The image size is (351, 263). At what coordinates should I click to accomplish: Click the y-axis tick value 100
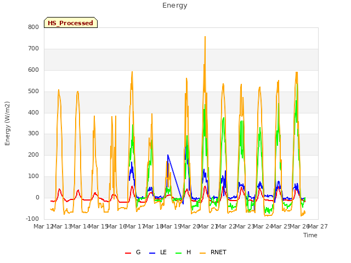pyautogui.click(x=33, y=176)
